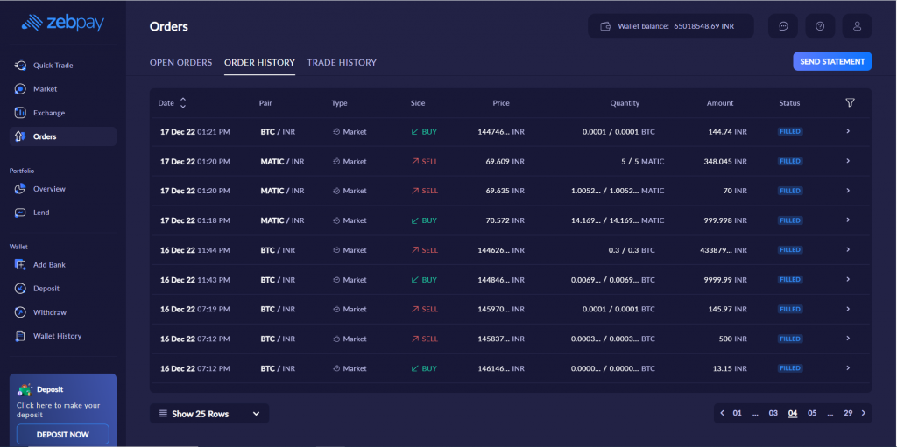Open the user profile icon

[x=857, y=26]
